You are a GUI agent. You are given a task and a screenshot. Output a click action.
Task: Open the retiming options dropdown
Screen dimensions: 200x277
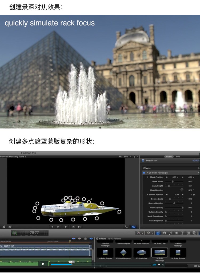point(150,233)
